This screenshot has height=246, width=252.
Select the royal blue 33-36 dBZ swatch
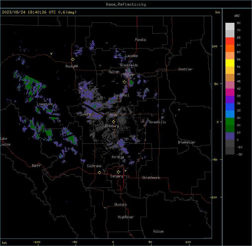230,107
